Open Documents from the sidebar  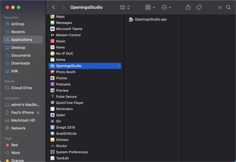23,55
